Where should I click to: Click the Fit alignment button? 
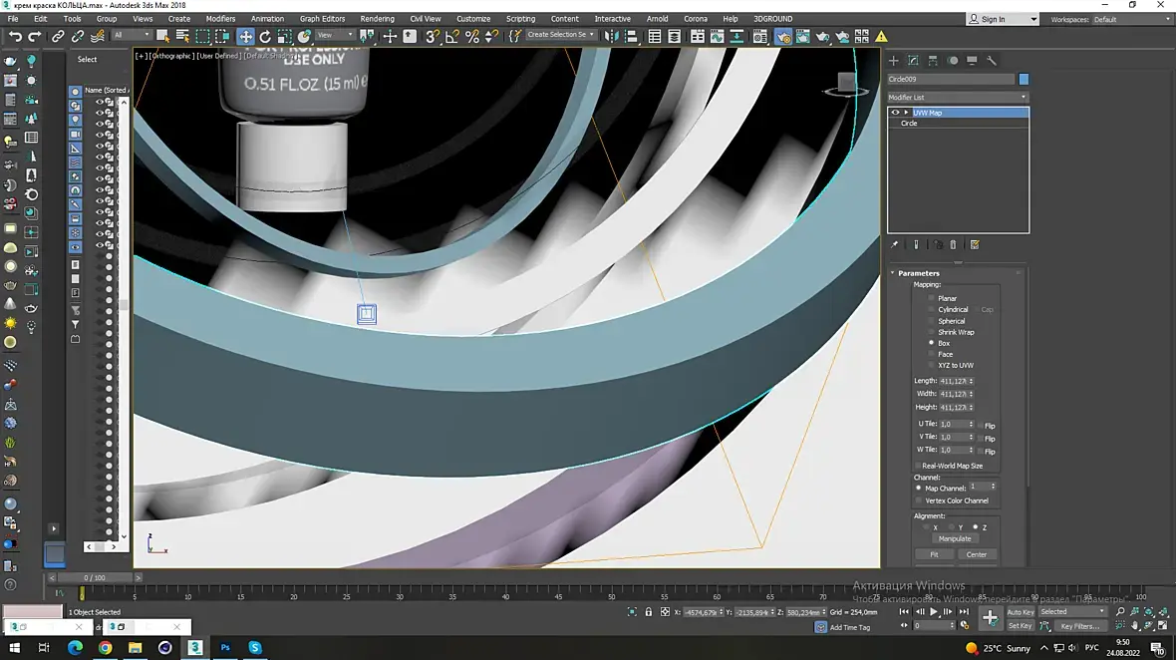click(934, 554)
